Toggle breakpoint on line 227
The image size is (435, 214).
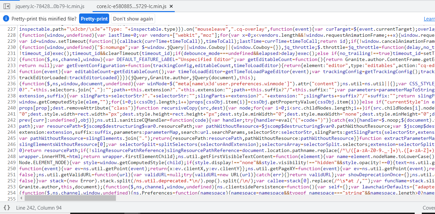[x=11, y=29]
